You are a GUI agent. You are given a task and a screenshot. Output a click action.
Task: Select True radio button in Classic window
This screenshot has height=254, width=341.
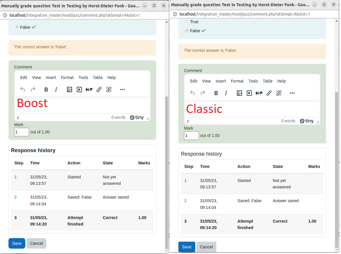[187, 21]
